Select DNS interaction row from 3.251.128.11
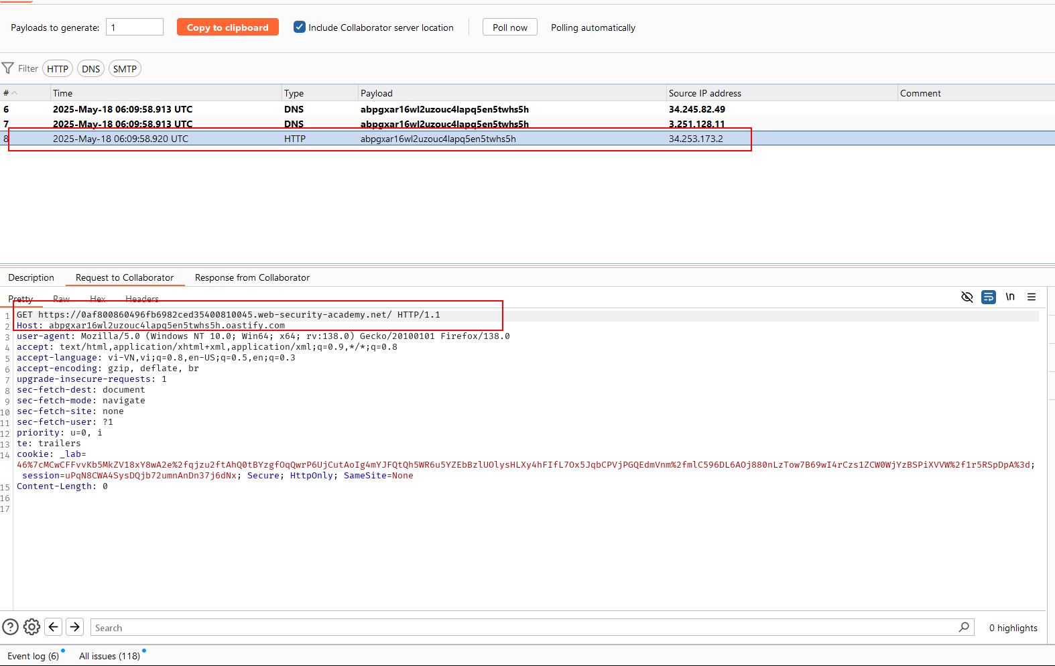 pyautogui.click(x=527, y=124)
